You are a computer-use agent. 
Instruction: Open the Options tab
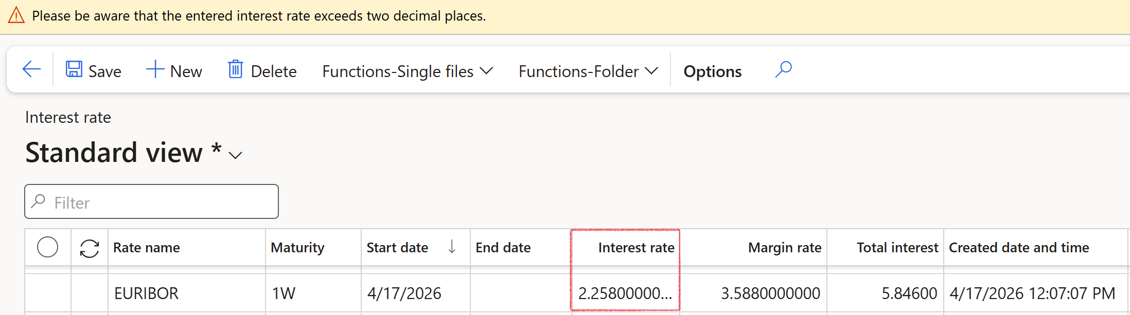click(712, 71)
